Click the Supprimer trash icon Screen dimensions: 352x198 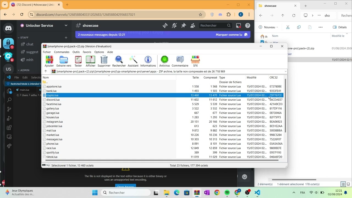pyautogui.click(x=104, y=61)
